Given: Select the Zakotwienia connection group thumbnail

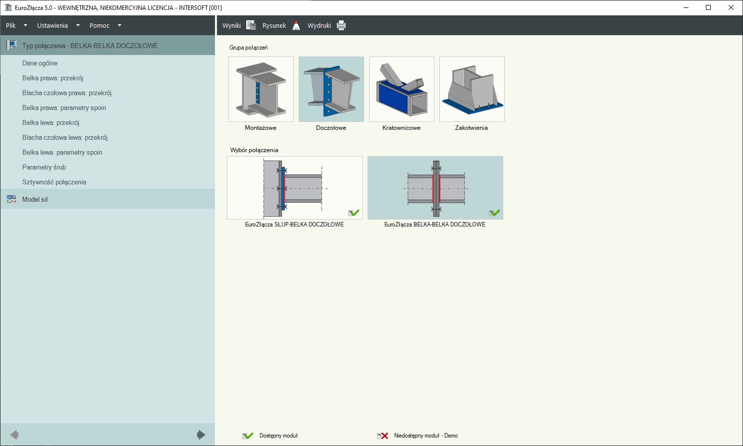Looking at the screenshot, I should click(x=472, y=89).
